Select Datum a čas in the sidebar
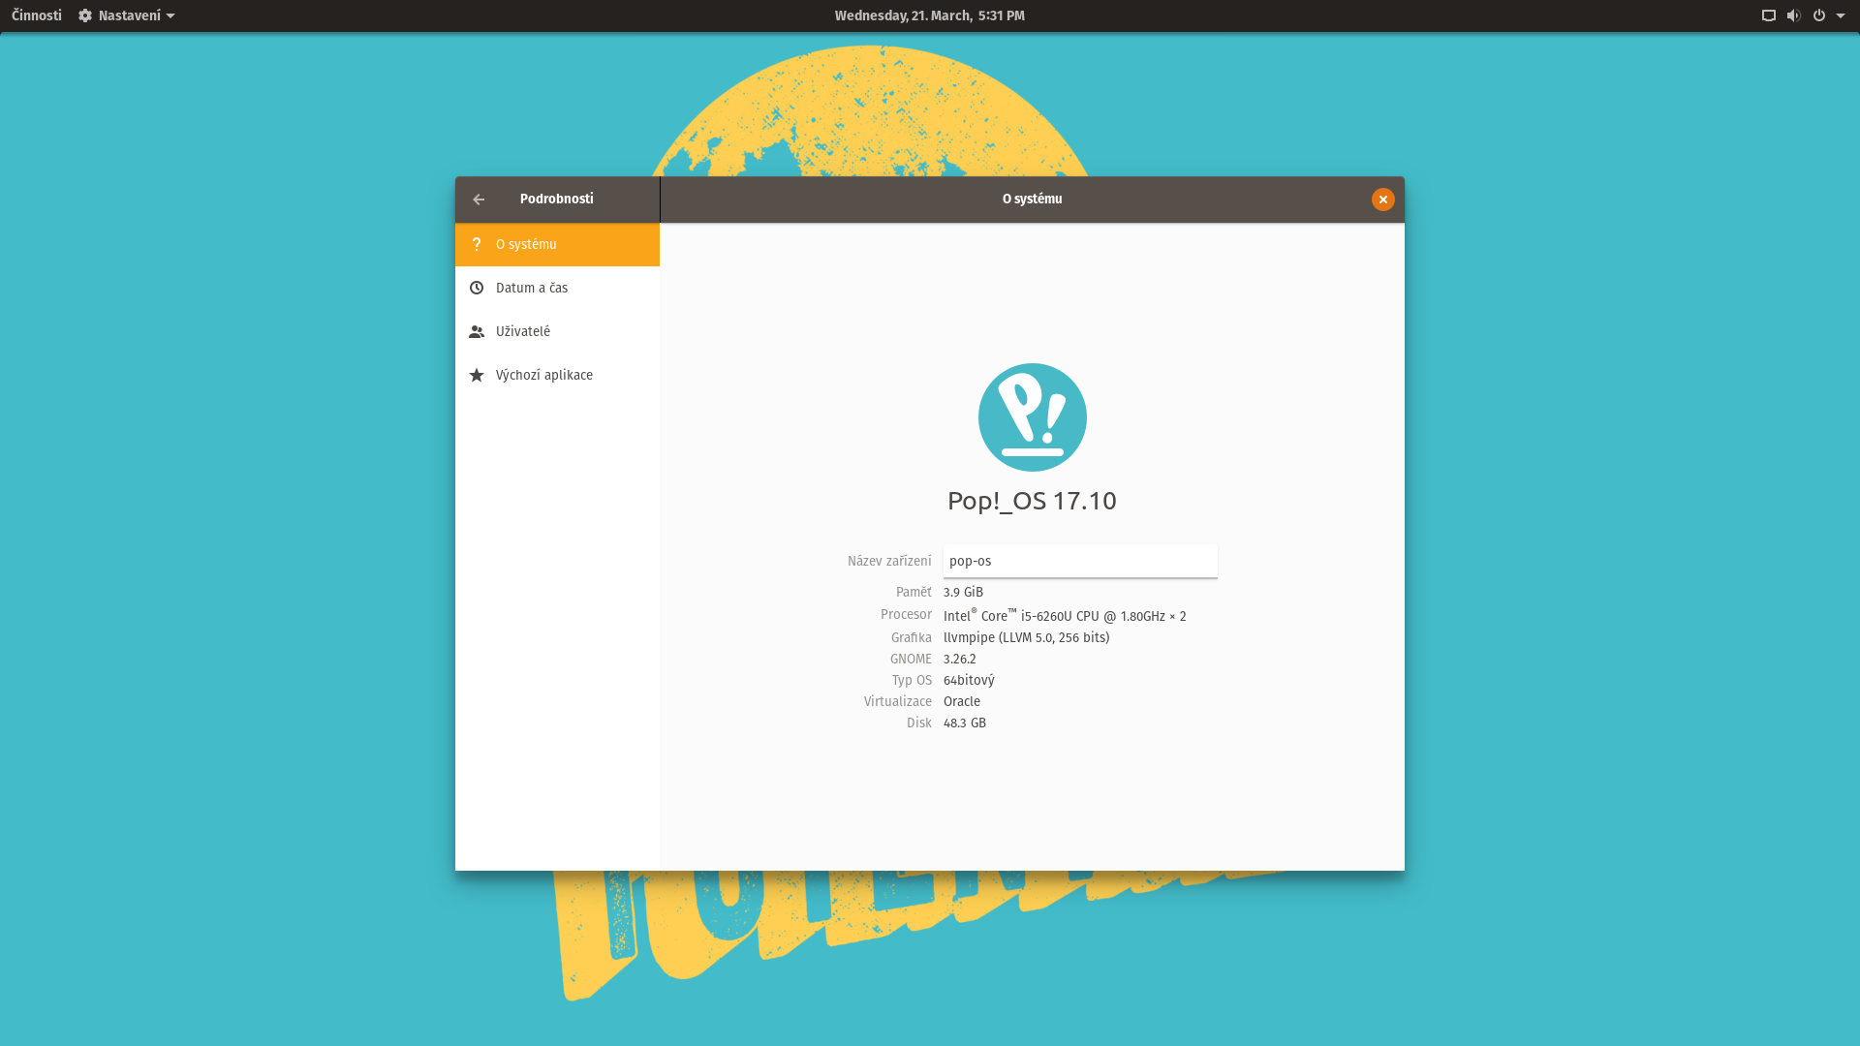The width and height of the screenshot is (1860, 1046). point(557,288)
